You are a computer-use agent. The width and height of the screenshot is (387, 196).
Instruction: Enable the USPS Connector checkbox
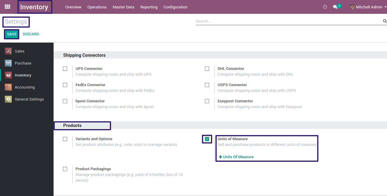(207, 85)
